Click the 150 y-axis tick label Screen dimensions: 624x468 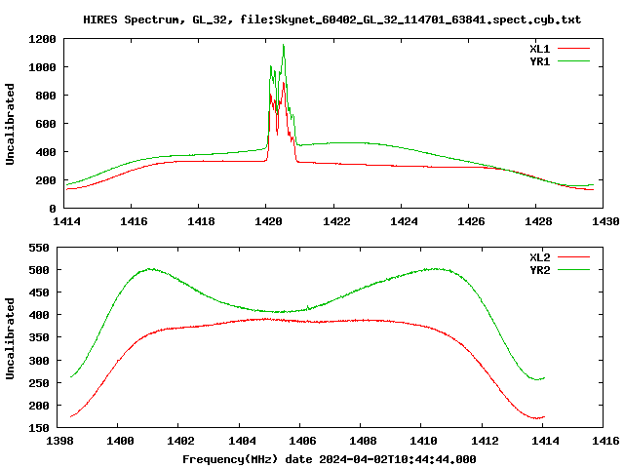[x=39, y=428]
